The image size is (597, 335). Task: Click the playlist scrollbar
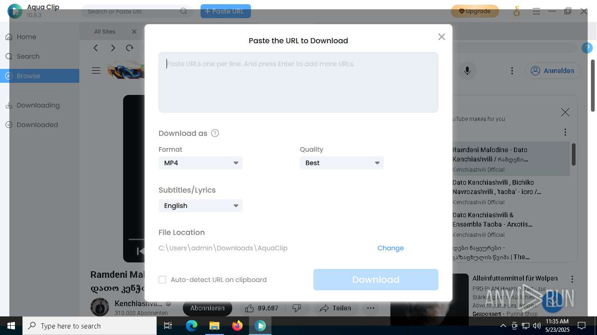tap(573, 154)
